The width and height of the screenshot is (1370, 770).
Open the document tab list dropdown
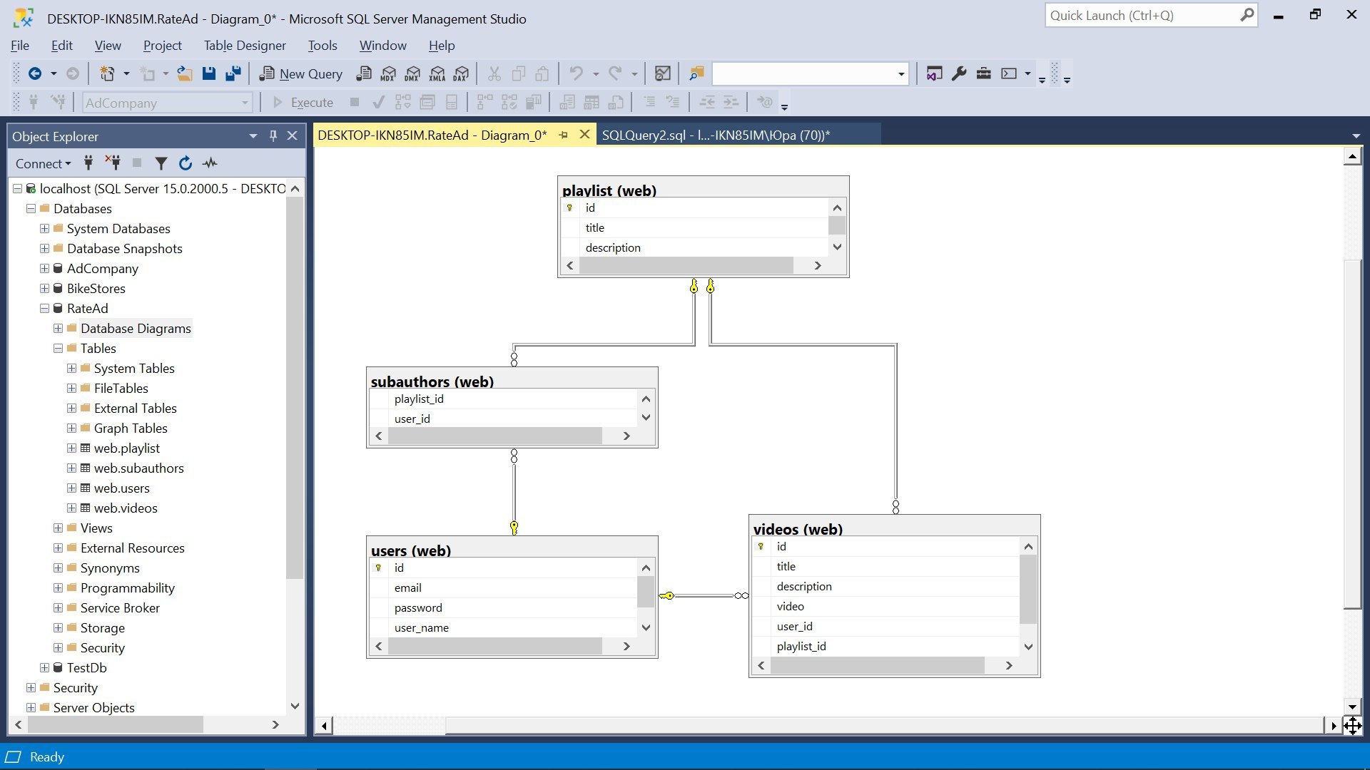point(1356,135)
